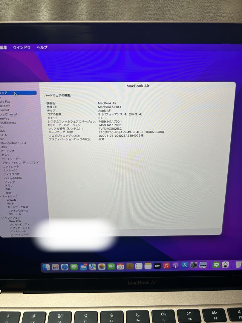Open the ヘルプ menu
The image size is (242, 323).
[x=42, y=47]
